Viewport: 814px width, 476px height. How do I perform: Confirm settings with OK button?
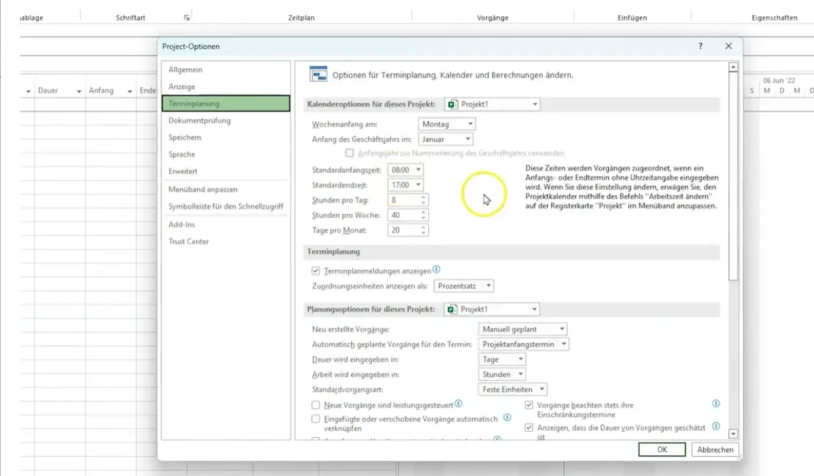pyautogui.click(x=661, y=449)
